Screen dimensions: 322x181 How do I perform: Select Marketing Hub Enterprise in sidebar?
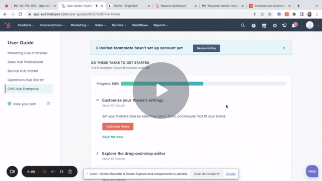[27, 53]
